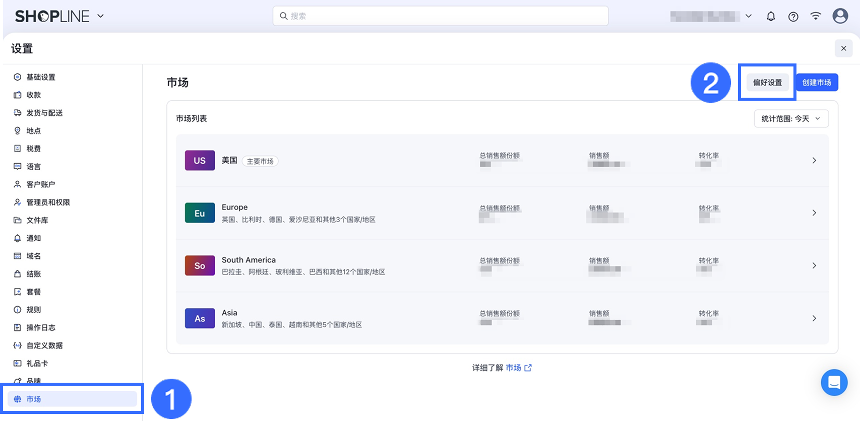This screenshot has width=860, height=421.
Task: Click the US market badge icon
Action: tap(200, 161)
